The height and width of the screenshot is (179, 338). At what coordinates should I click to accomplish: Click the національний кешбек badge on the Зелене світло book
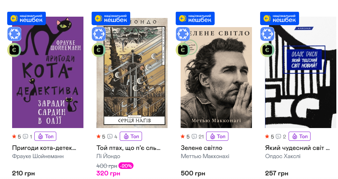(x=195, y=18)
